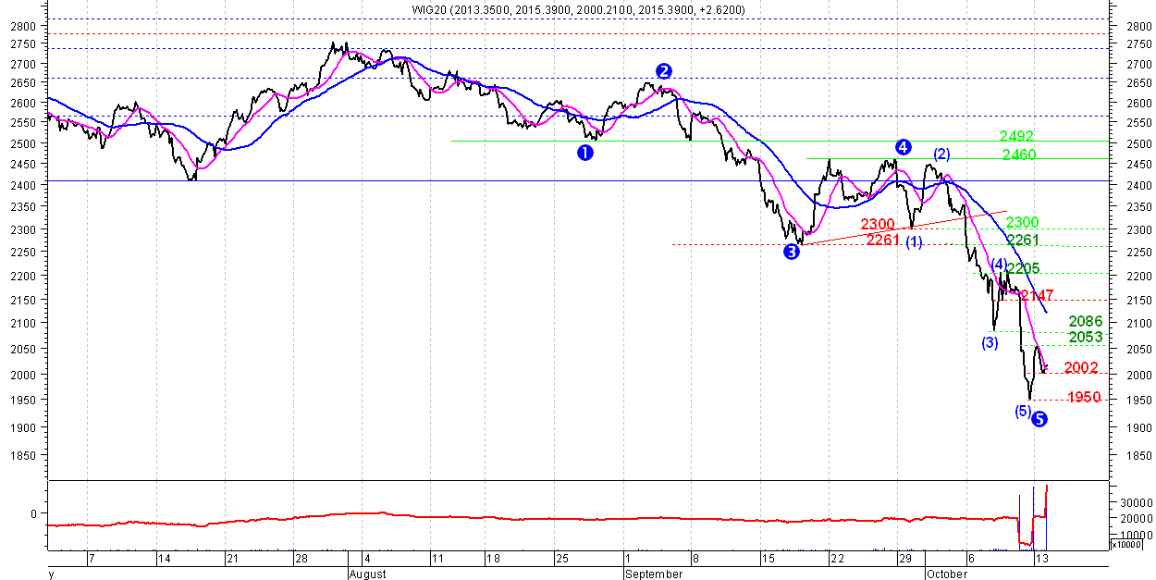Click the 2400 value on the left price axis
Image resolution: width=1156 pixels, height=580 pixels.
click(x=22, y=186)
